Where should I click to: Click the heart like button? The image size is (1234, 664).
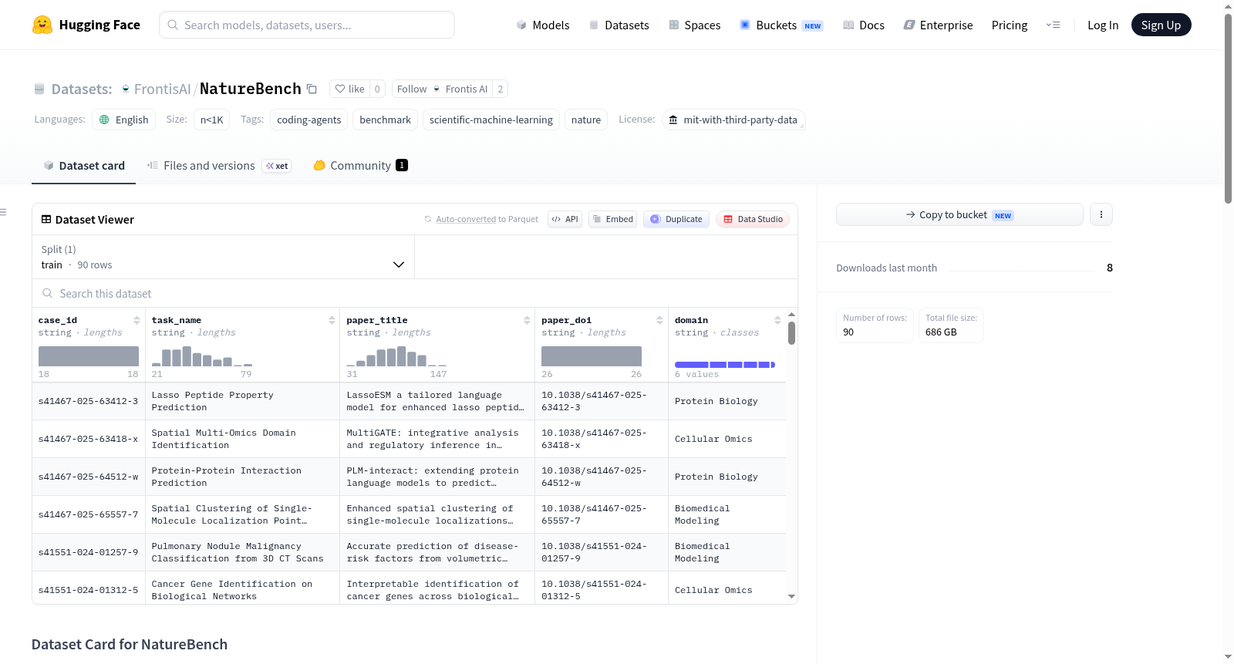[350, 89]
